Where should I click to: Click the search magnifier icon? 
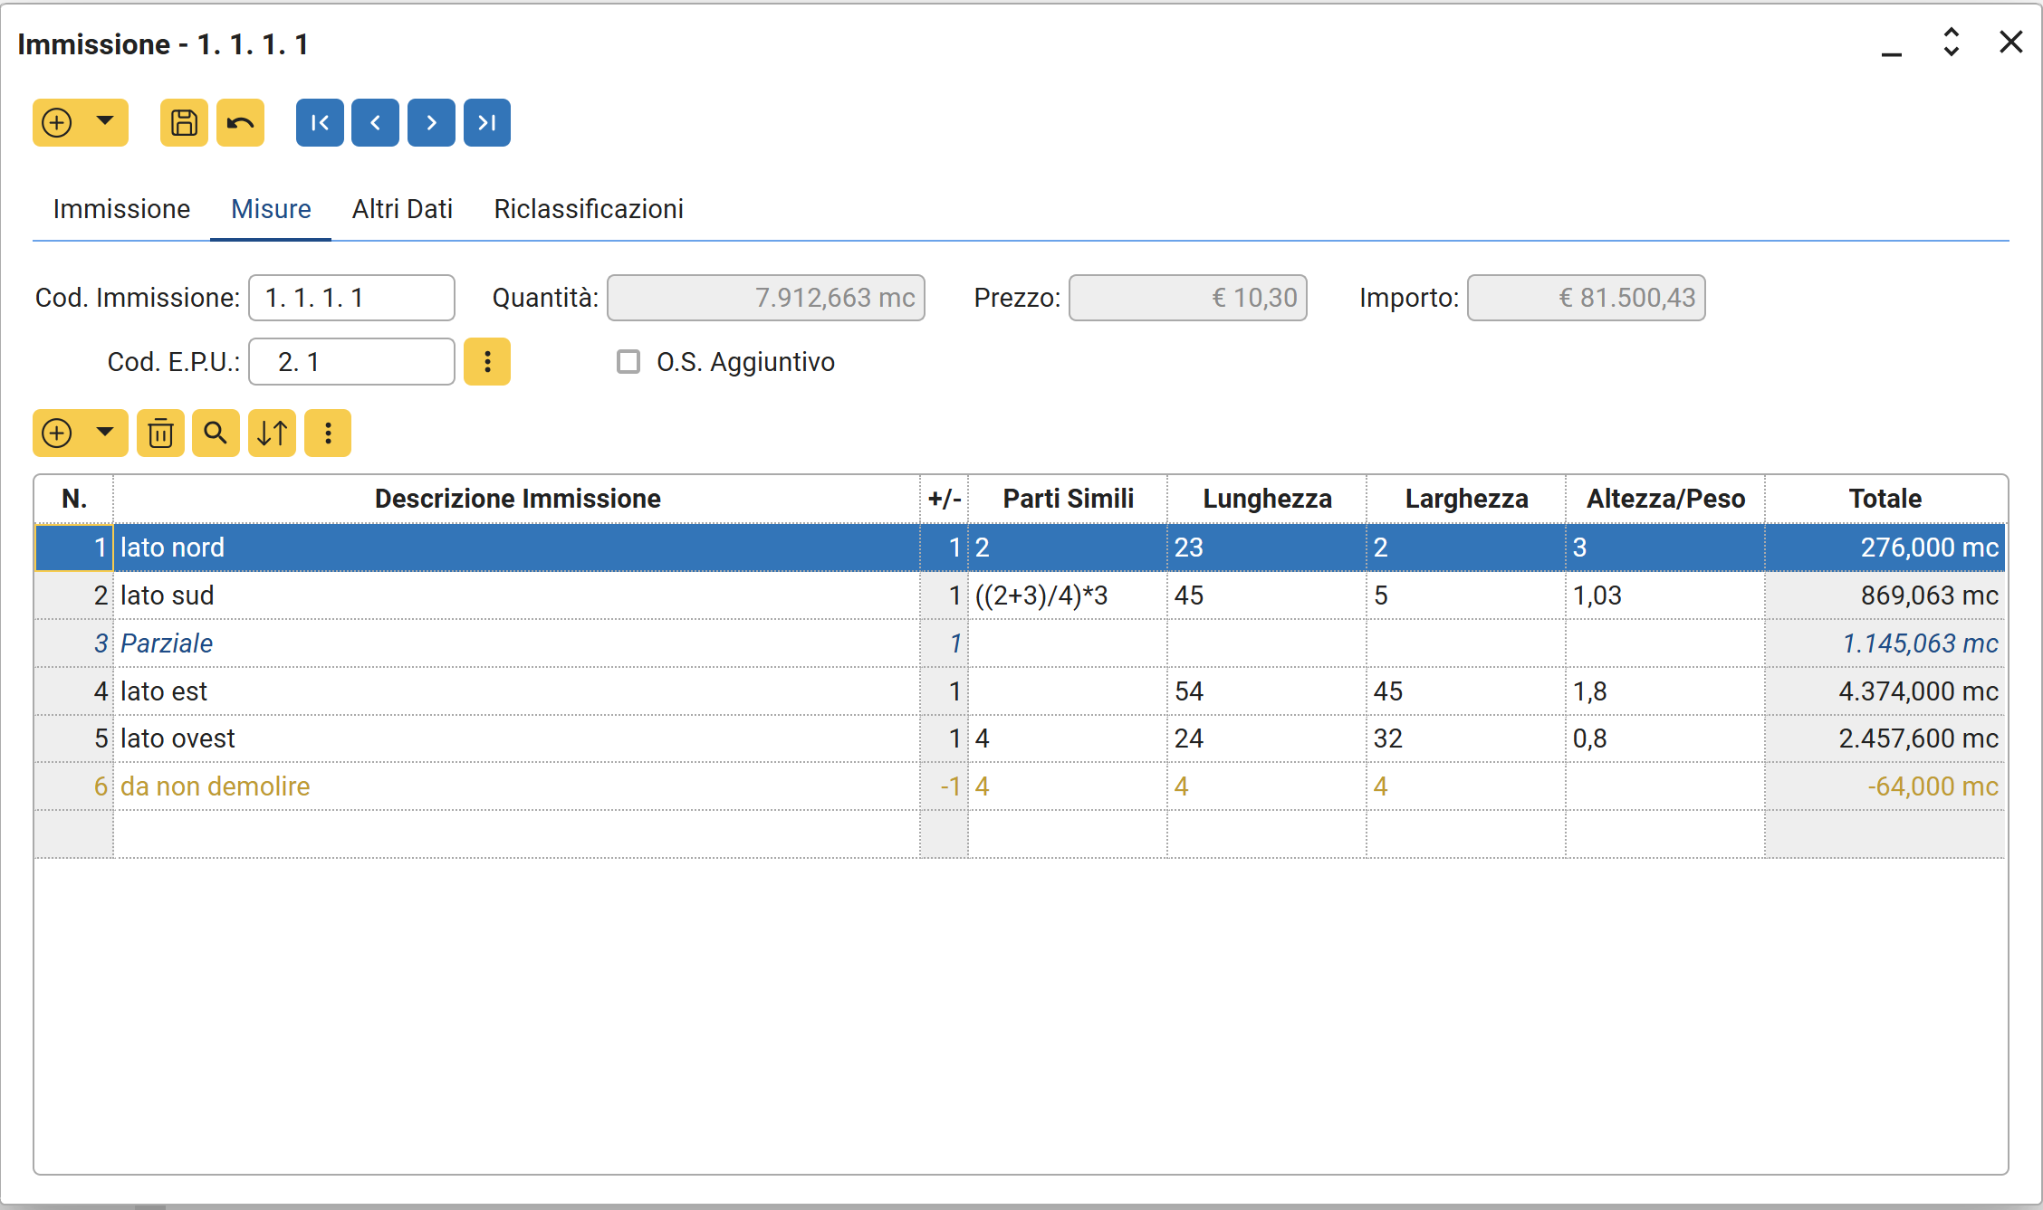216,433
